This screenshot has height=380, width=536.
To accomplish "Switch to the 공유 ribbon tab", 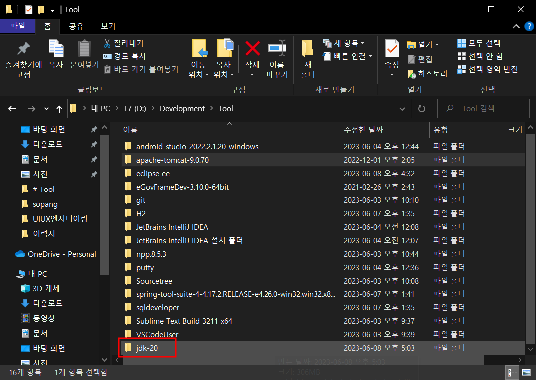I will (76, 26).
